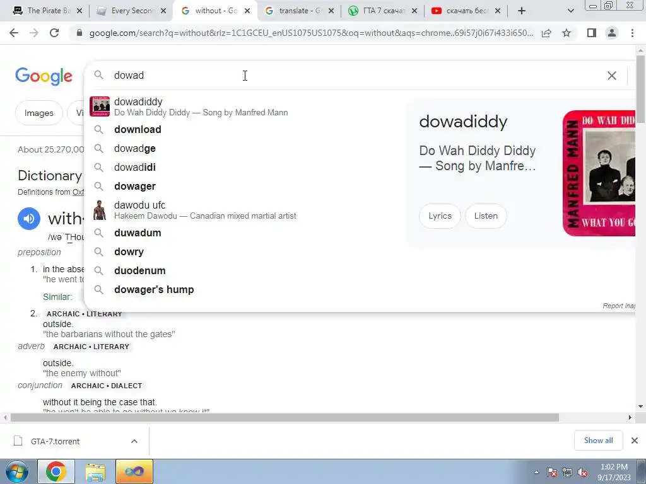Click the Manfred Mann album cover
646x484 pixels.
[599, 173]
